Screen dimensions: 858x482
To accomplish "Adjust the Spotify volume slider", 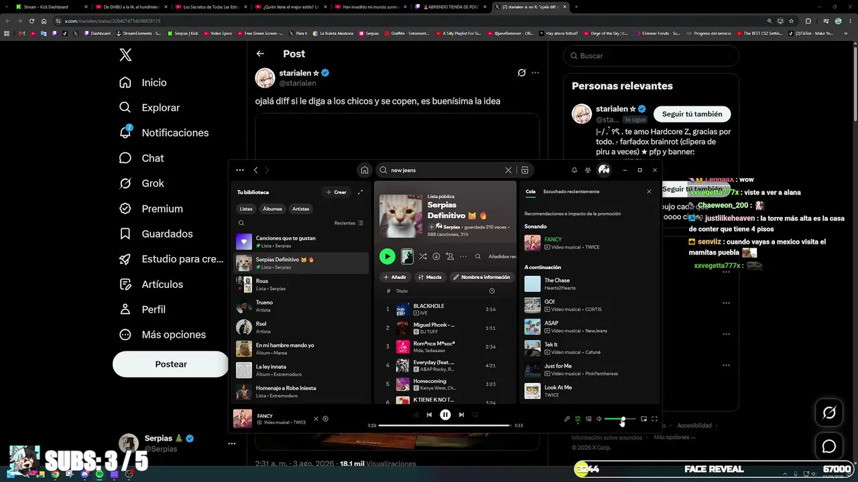I will [x=620, y=419].
